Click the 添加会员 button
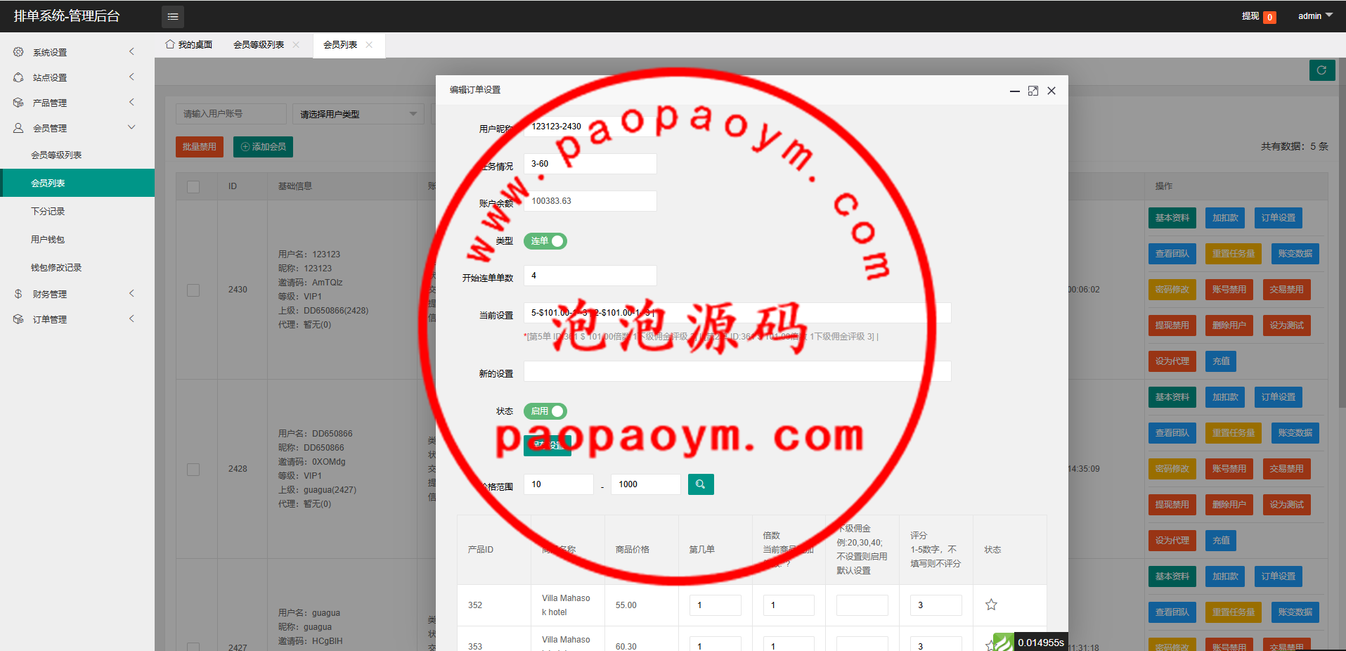The width and height of the screenshot is (1346, 651). coord(263,147)
